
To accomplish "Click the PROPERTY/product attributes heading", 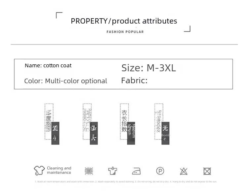I will coord(124,21).
